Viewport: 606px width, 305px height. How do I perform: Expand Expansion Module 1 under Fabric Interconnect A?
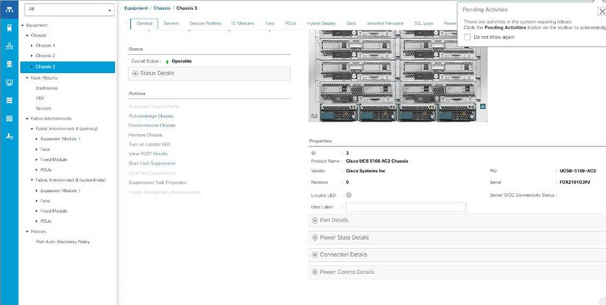click(37, 138)
